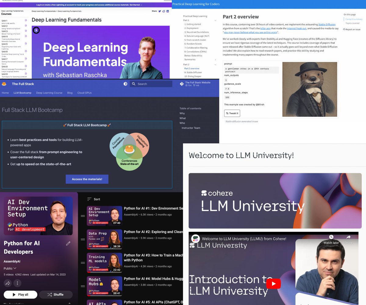Open Cloud GPUs tab on The Full Stack
Image resolution: width=366 pixels, height=305 pixels.
(x=84, y=93)
